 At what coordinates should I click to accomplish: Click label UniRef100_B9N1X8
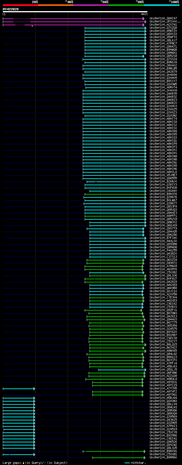(163, 62)
